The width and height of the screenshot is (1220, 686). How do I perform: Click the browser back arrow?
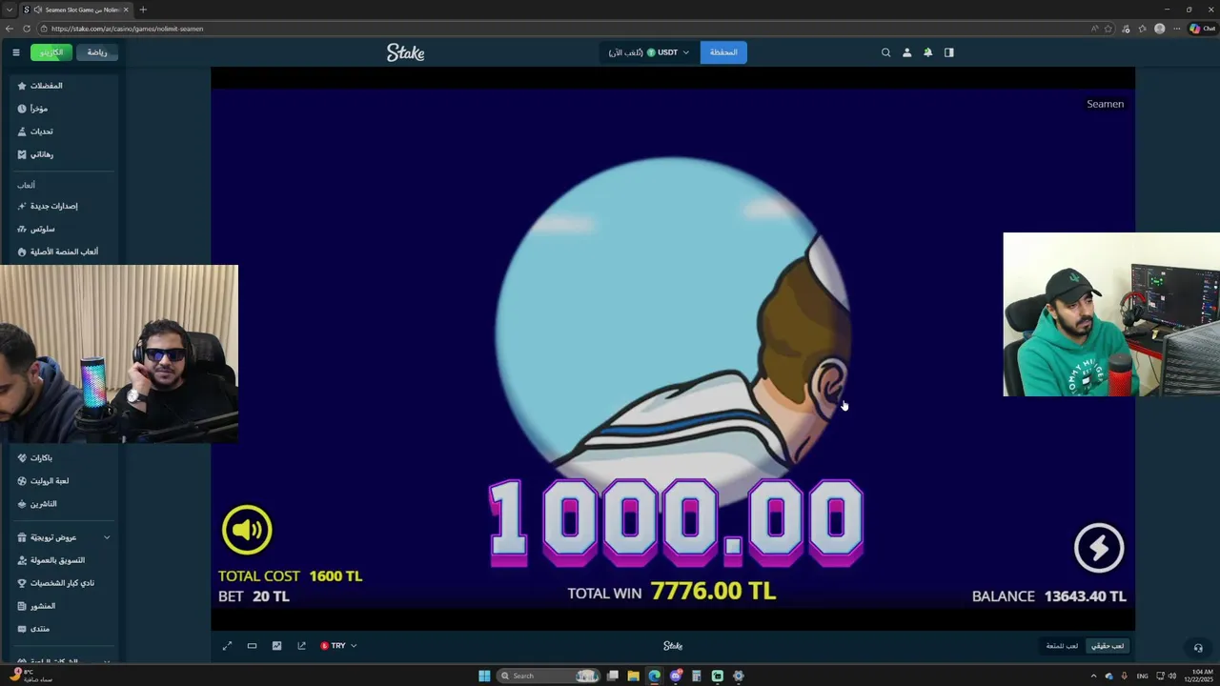tap(10, 29)
